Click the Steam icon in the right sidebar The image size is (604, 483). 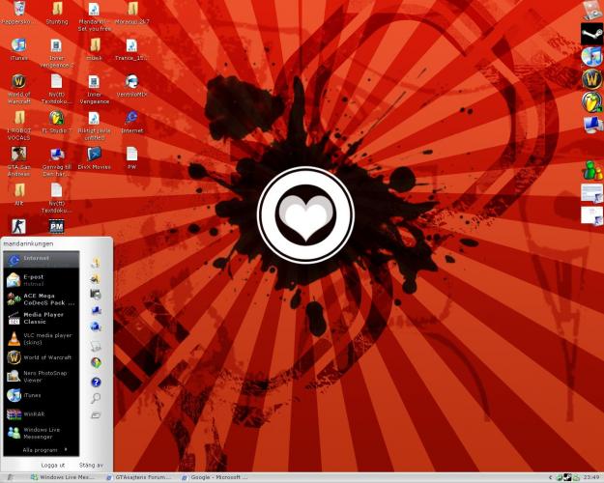pos(591,32)
